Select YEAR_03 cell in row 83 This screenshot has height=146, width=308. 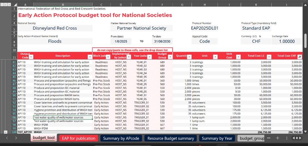142,70
